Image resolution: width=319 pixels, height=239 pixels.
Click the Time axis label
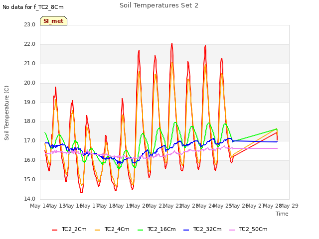pos(282,214)
